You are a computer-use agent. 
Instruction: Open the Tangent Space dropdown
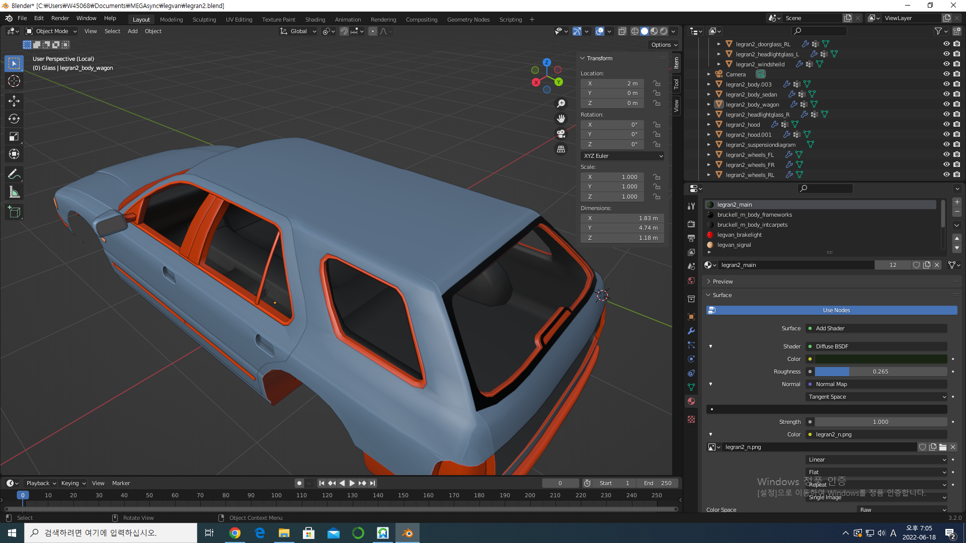tap(876, 397)
